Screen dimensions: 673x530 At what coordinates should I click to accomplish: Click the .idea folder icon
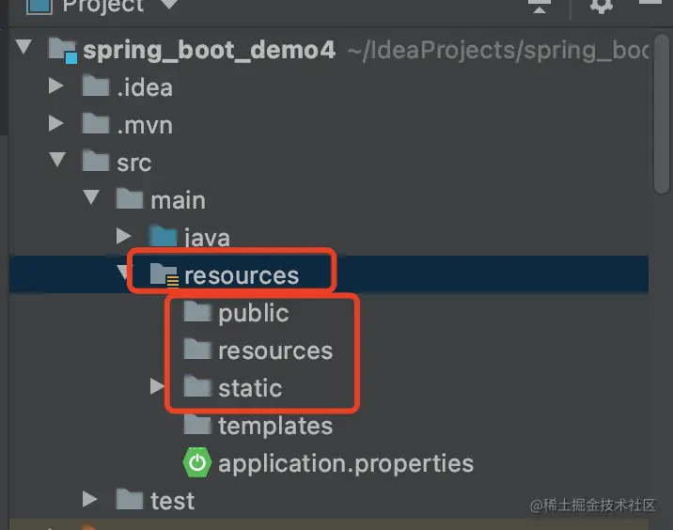pos(96,86)
